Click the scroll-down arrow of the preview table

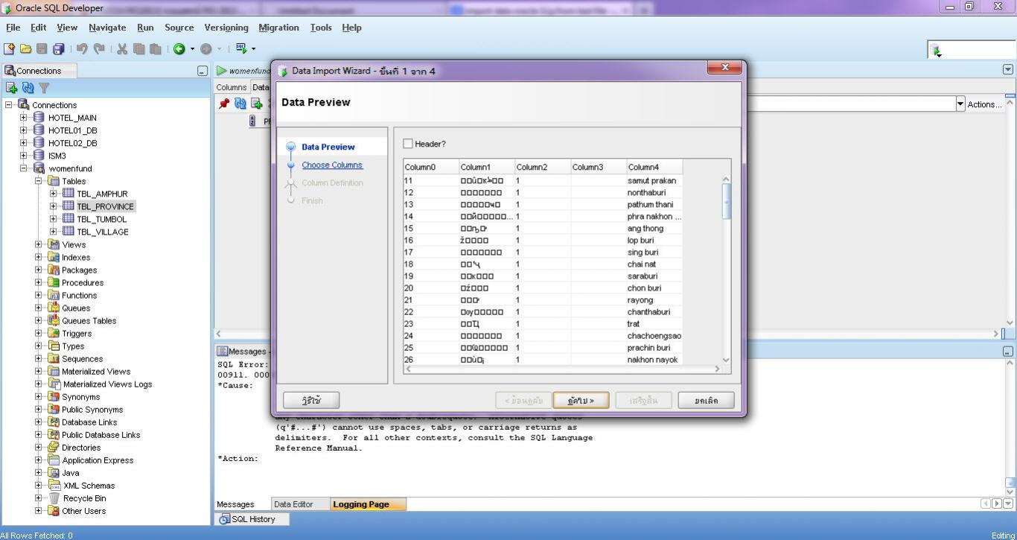727,360
